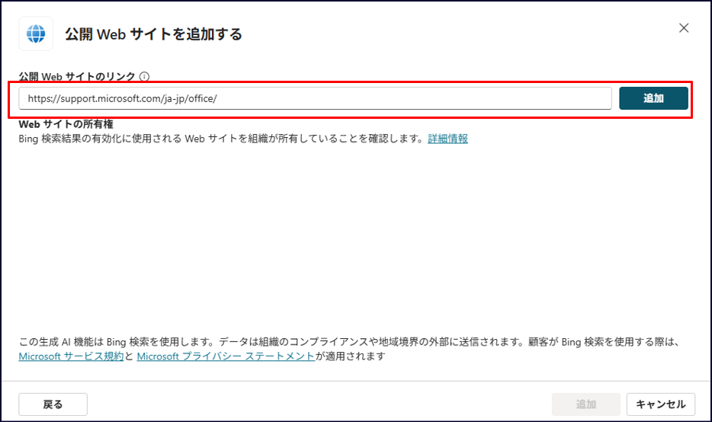Image resolution: width=712 pixels, height=422 pixels.
Task: Click the globe icon beside the dialog title
Action: click(36, 34)
